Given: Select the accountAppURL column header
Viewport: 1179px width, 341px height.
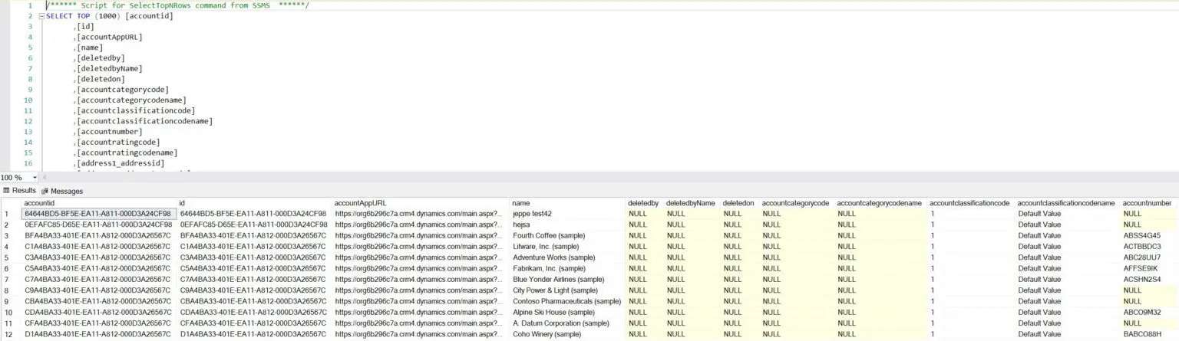Looking at the screenshot, I should pyautogui.click(x=360, y=202).
